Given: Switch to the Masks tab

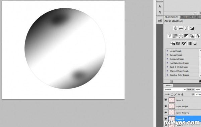Looking at the screenshot, I should tap(183, 17).
